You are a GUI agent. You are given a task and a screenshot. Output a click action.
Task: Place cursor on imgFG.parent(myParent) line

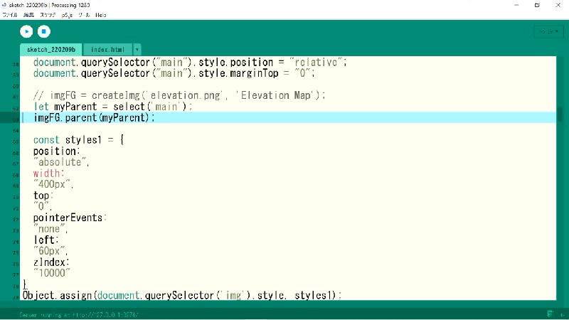click(x=93, y=117)
